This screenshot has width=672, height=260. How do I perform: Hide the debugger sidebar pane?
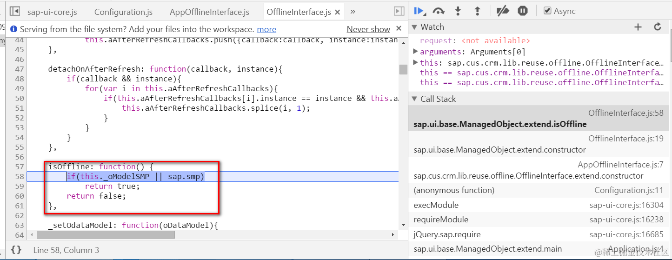tap(399, 11)
